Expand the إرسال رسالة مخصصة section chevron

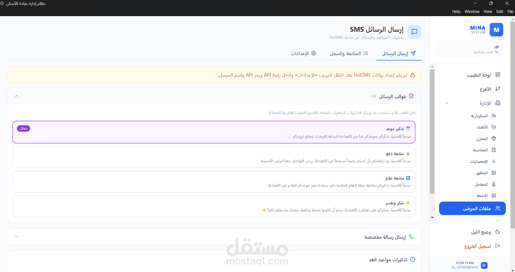(16, 237)
